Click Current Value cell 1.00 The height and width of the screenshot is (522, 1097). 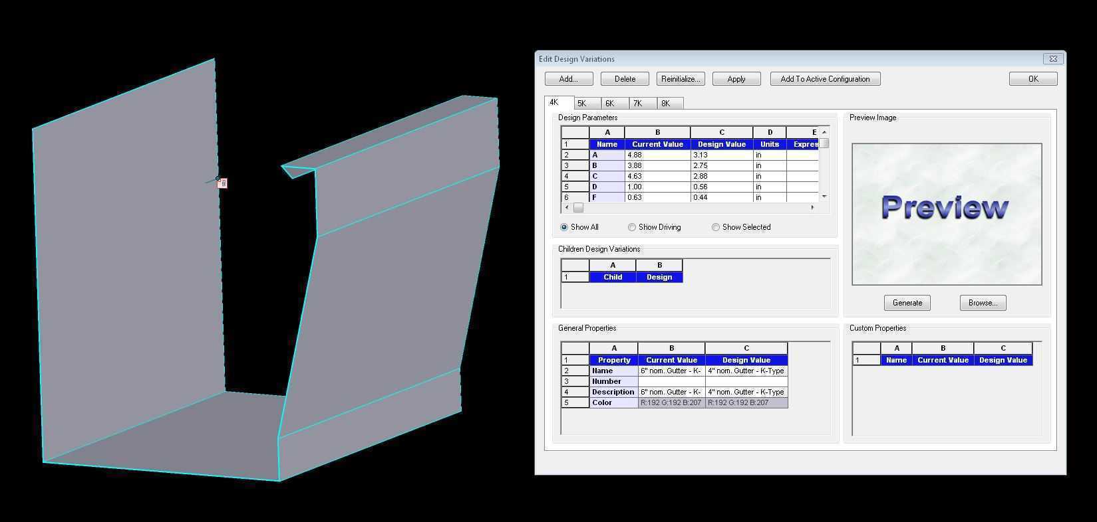click(x=657, y=187)
